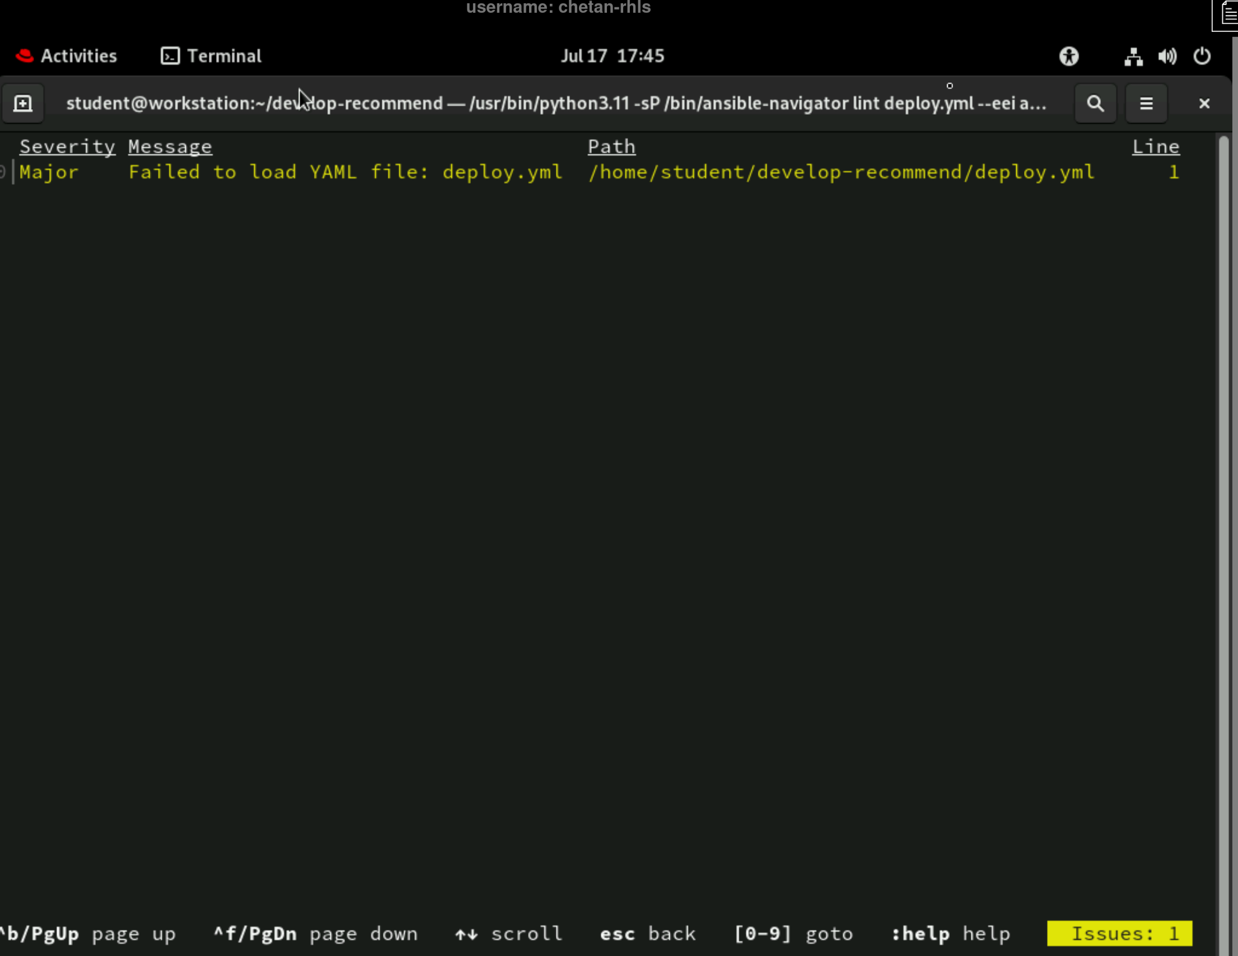The height and width of the screenshot is (956, 1238).
Task: Click the wired network status icon
Action: (x=1133, y=57)
